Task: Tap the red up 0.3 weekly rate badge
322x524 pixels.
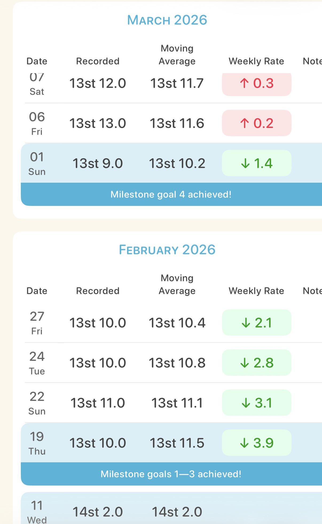Action: coord(256,83)
